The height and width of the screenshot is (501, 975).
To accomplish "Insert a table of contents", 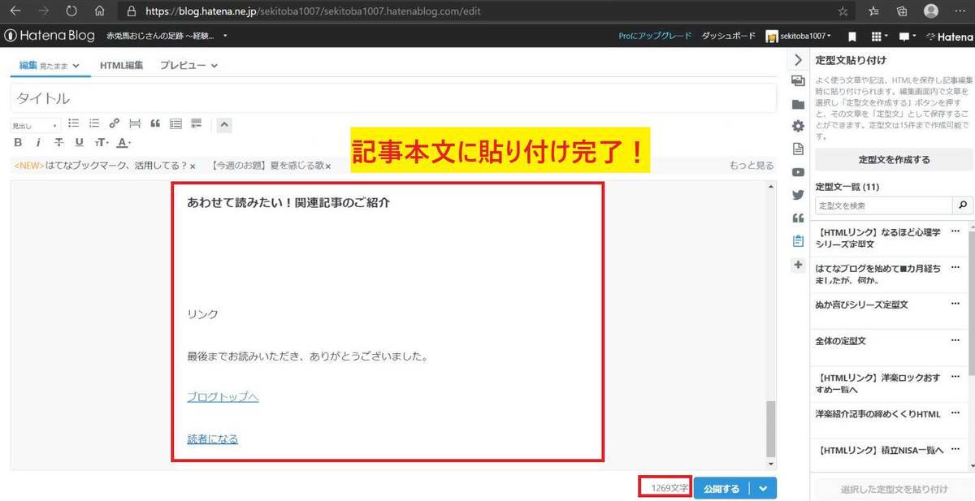I will [175, 124].
